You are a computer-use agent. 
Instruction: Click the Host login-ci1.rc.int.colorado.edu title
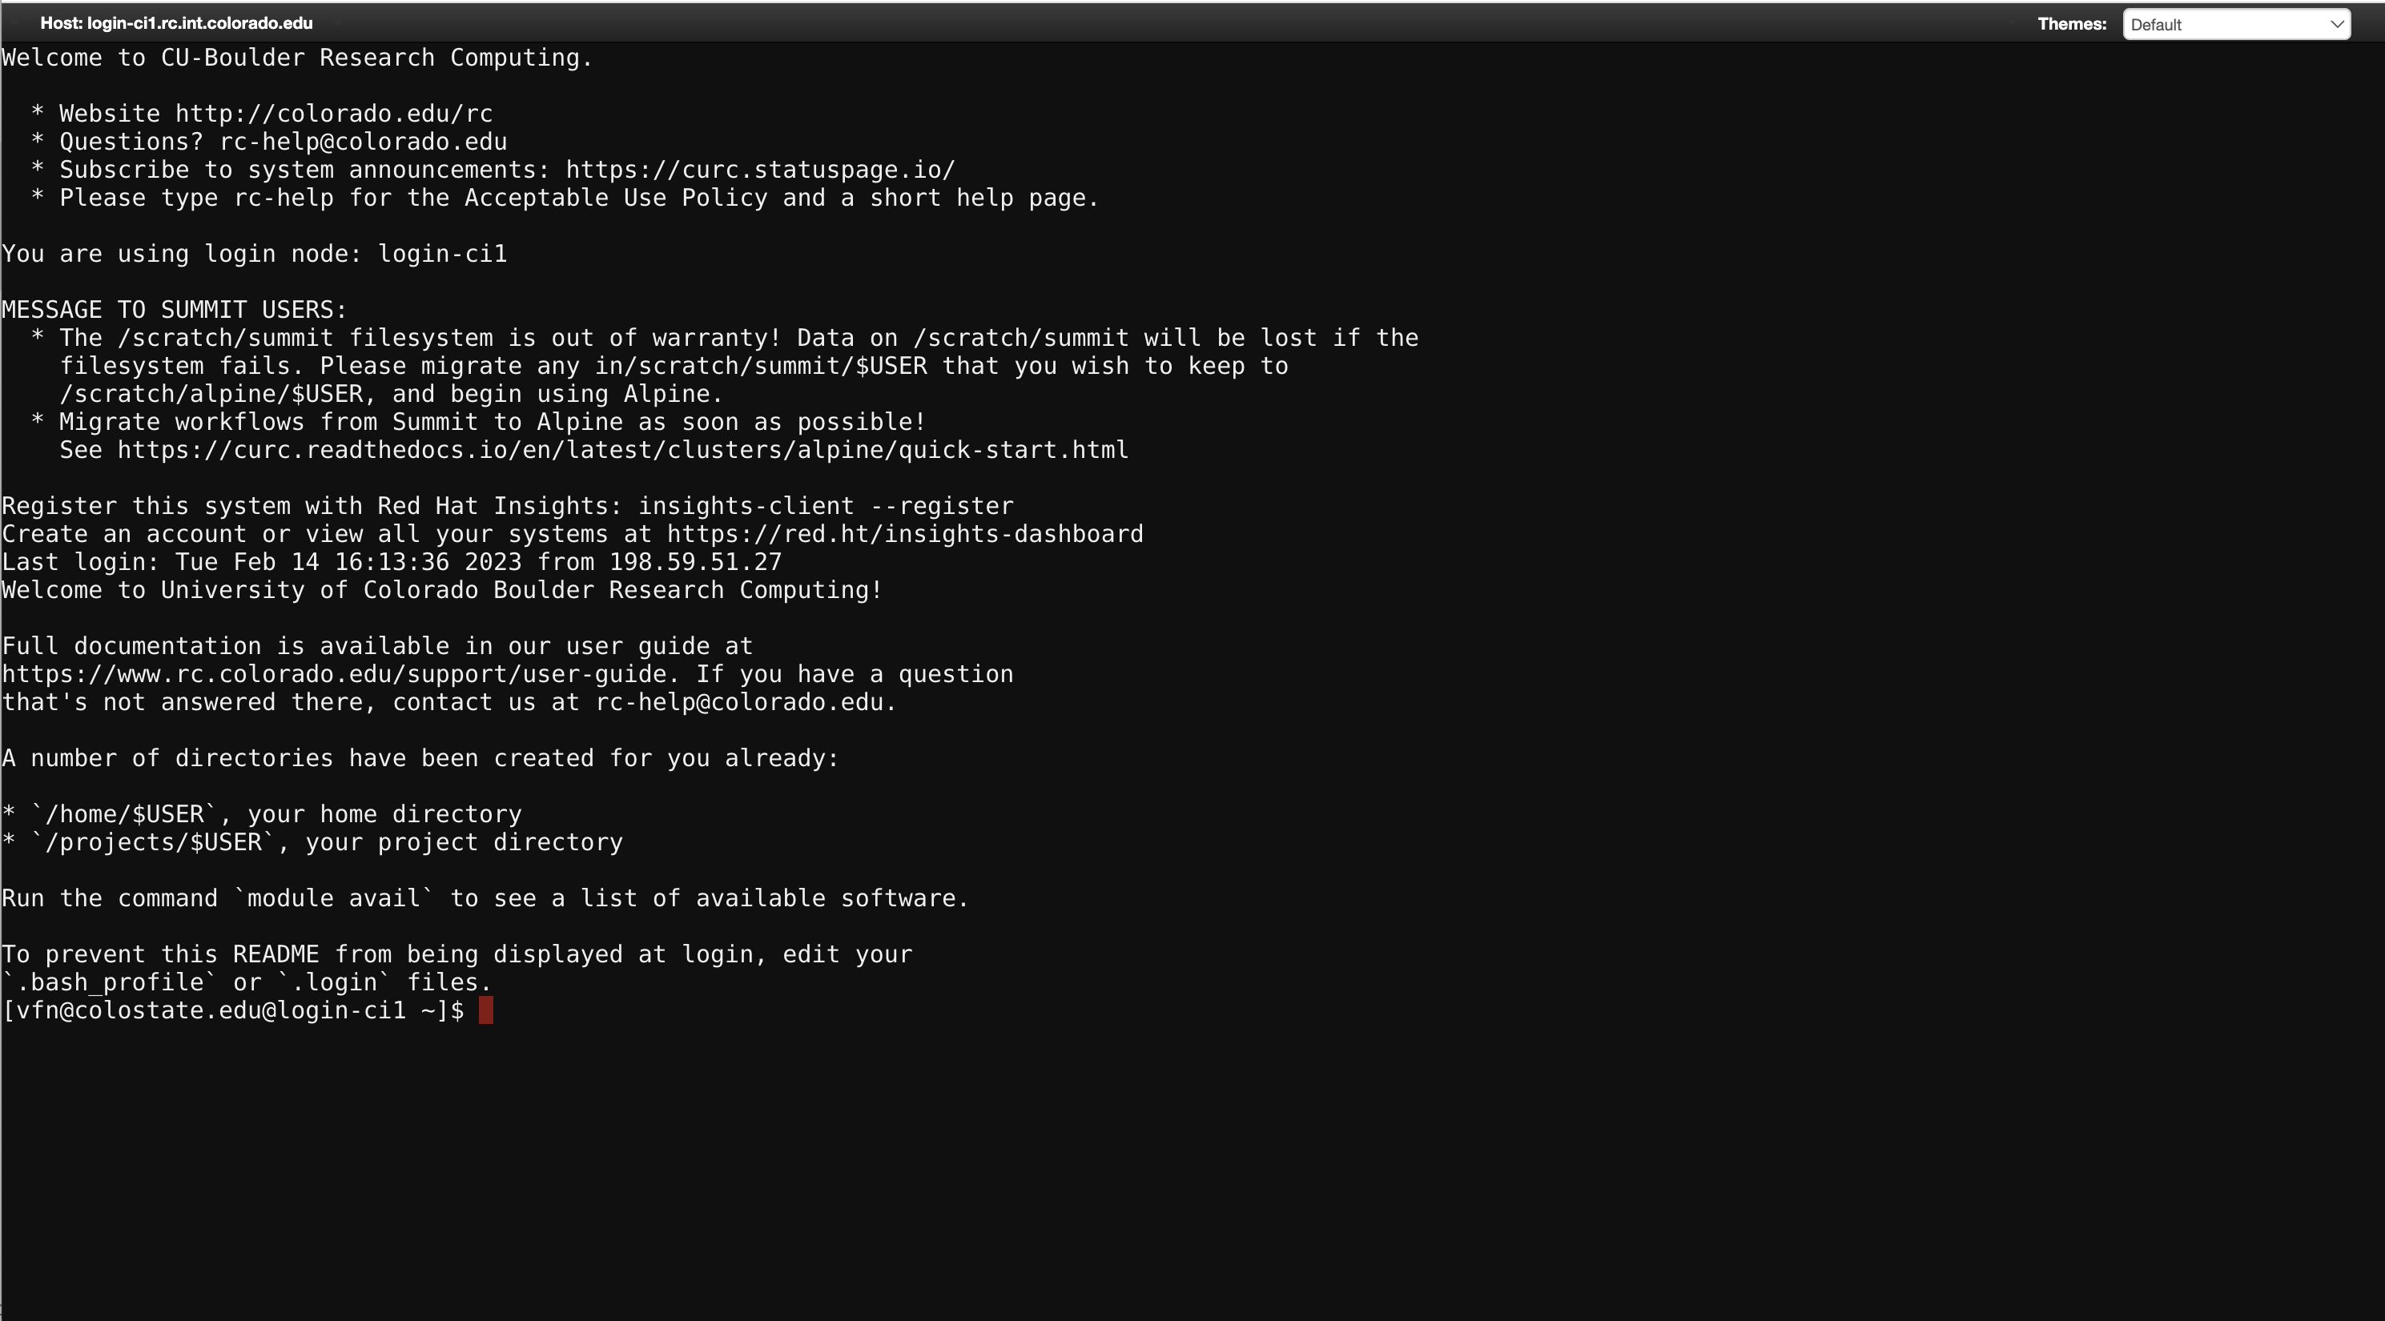coord(176,23)
